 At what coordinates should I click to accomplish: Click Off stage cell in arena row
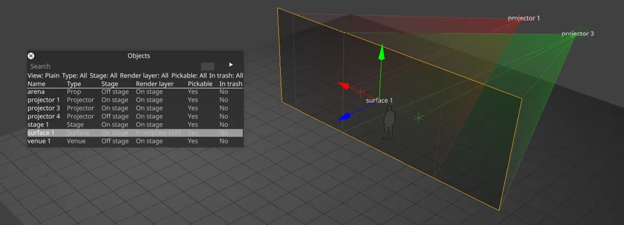(115, 92)
